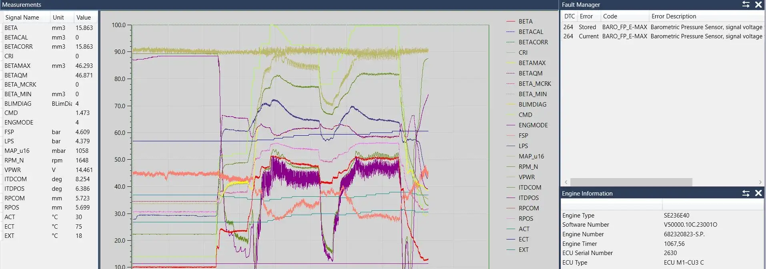Select the Current BARO_FP_E-MAX fault row
The image size is (766, 269).
click(x=662, y=36)
